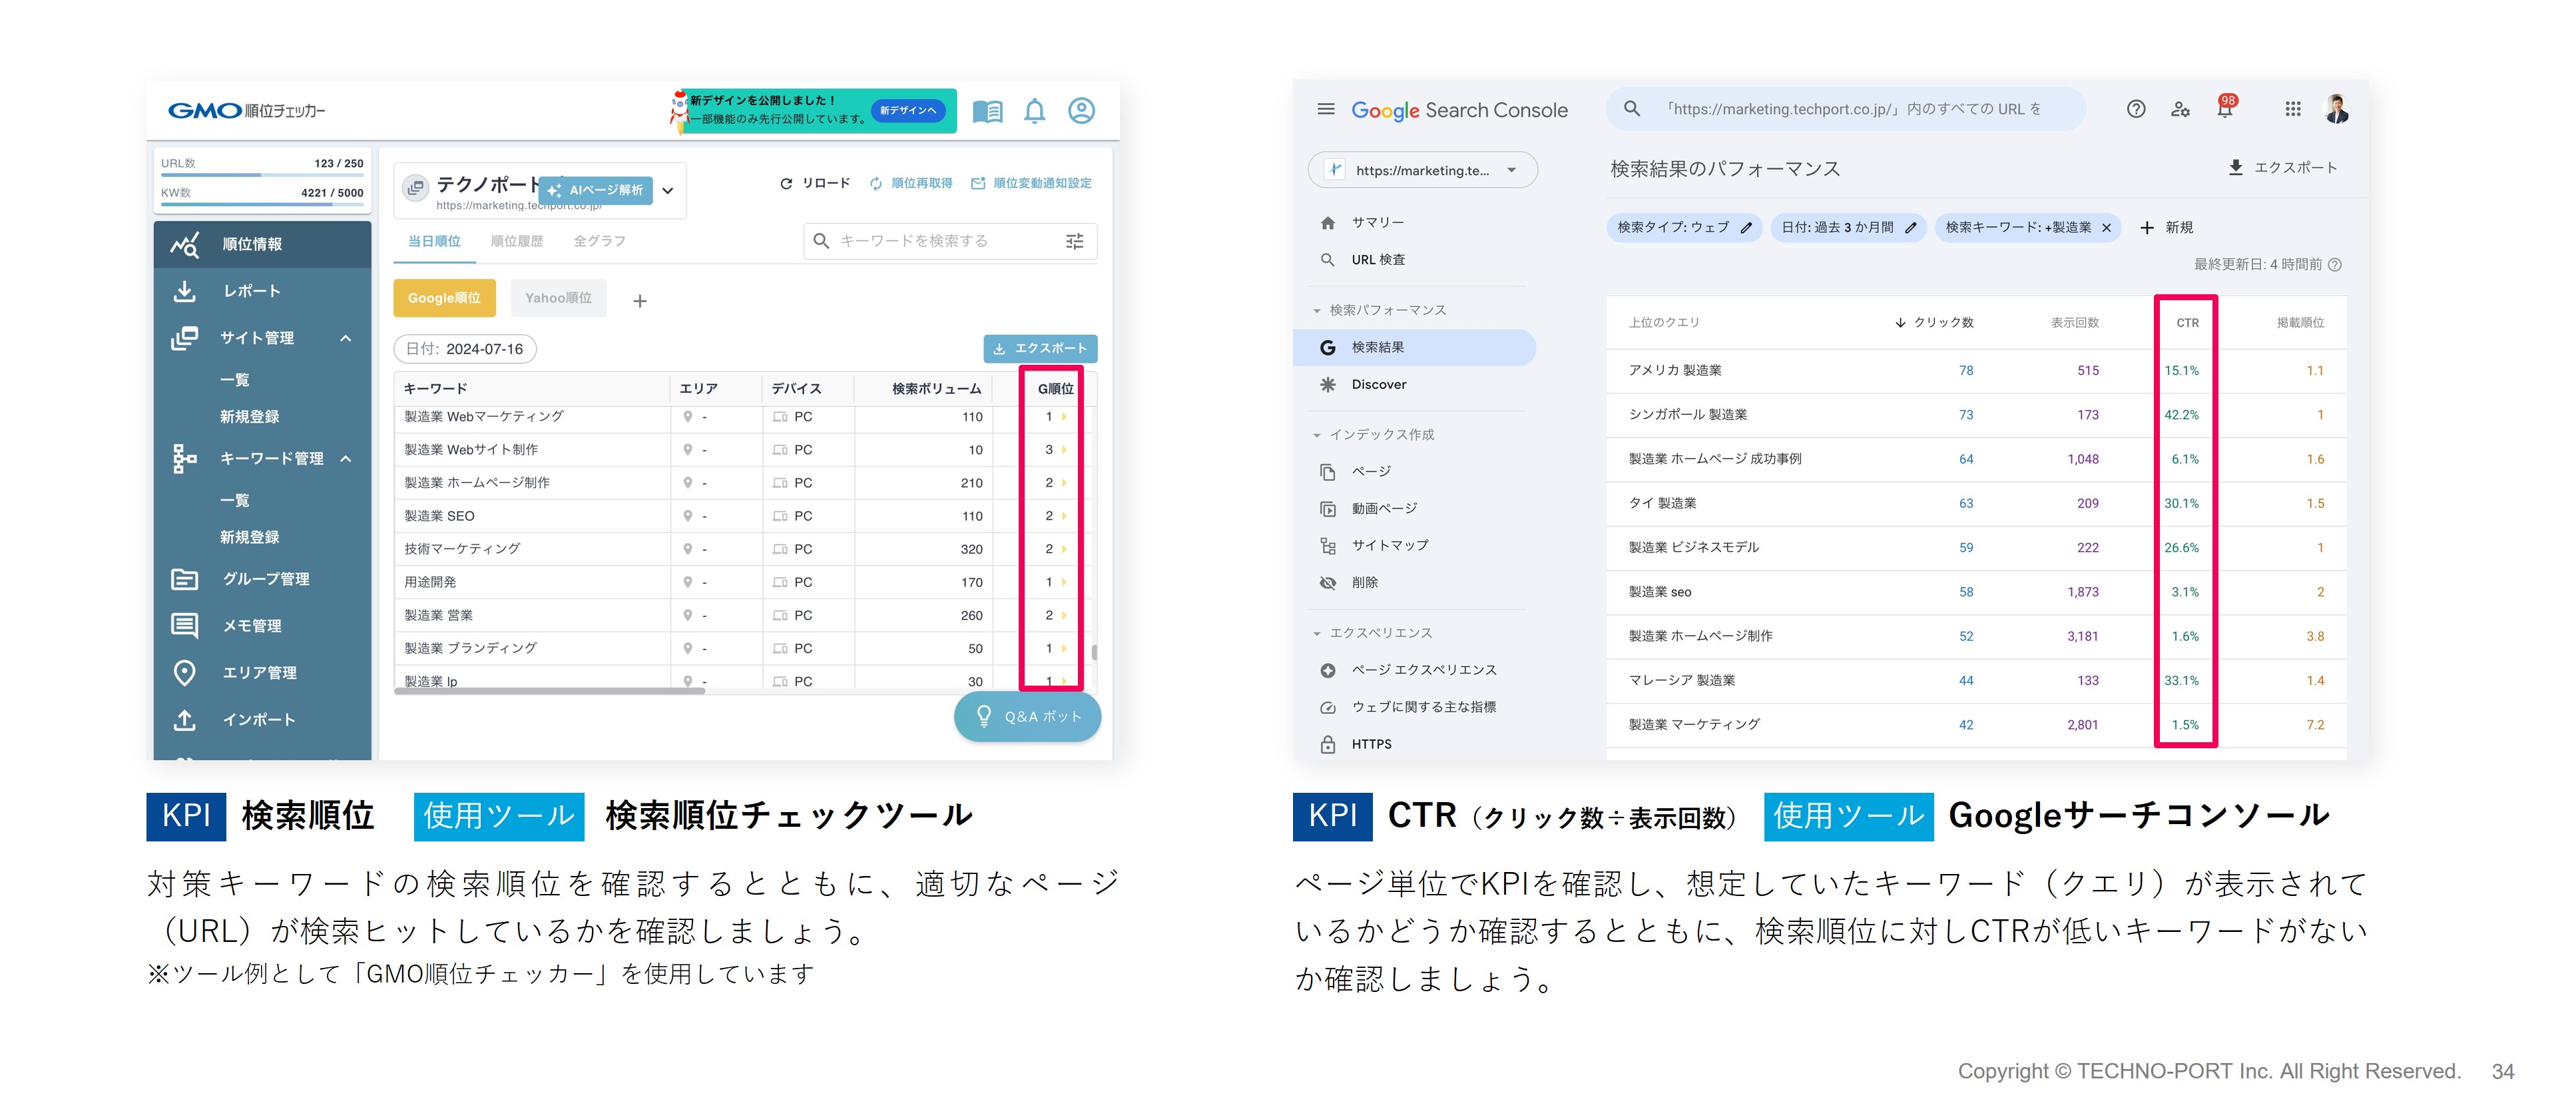Click the 新デザインへ button in banner

pos(908,110)
